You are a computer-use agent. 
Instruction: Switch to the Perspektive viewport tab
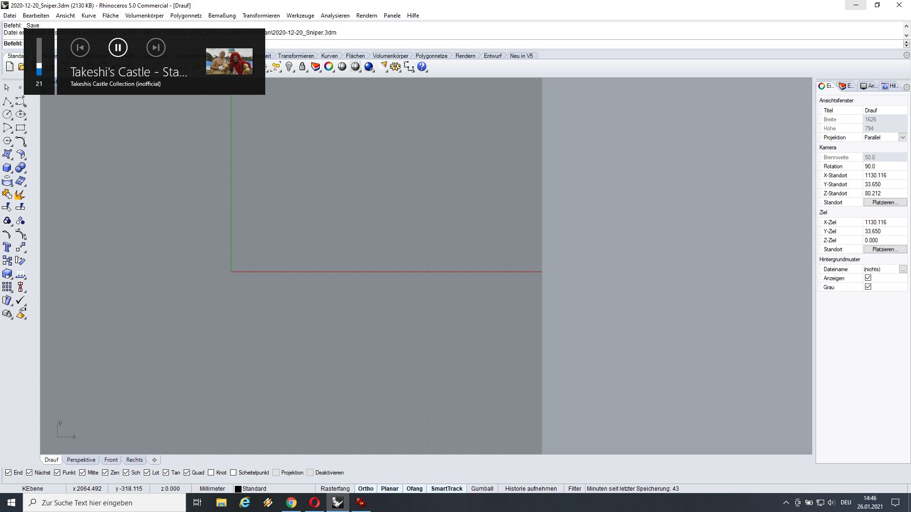pos(81,460)
